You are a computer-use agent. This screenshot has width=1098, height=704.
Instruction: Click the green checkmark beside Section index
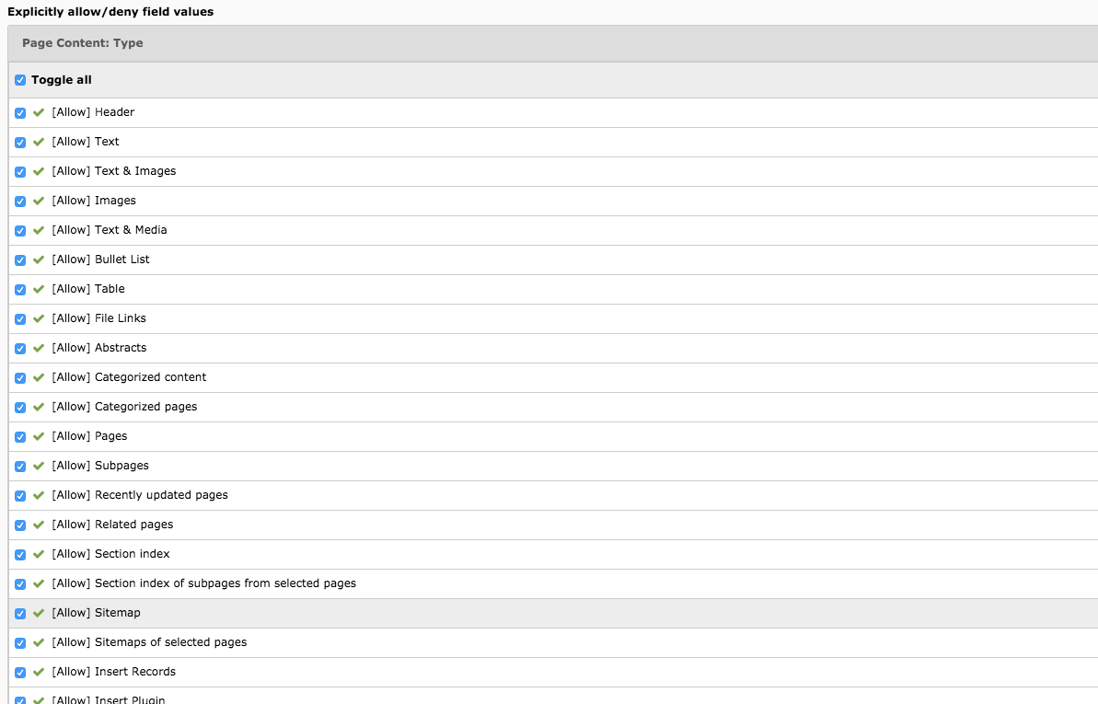coord(40,553)
